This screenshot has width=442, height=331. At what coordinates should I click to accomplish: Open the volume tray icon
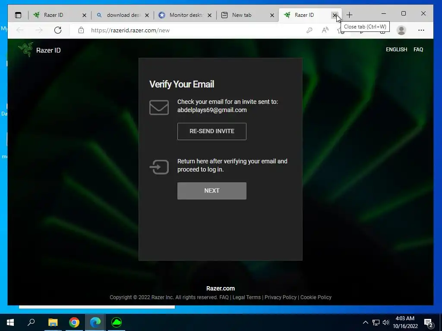point(385,322)
